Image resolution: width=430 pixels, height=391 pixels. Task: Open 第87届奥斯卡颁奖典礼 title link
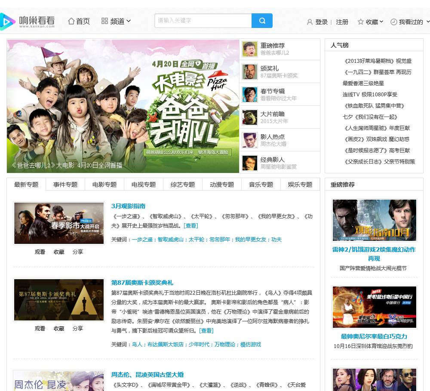coord(142,283)
